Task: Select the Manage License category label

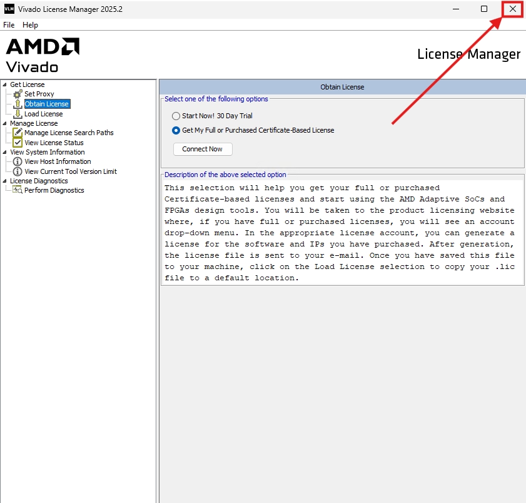Action: pyautogui.click(x=34, y=123)
